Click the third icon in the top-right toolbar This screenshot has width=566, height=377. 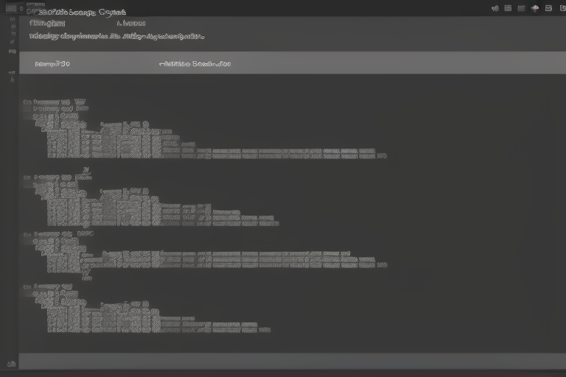coord(521,8)
